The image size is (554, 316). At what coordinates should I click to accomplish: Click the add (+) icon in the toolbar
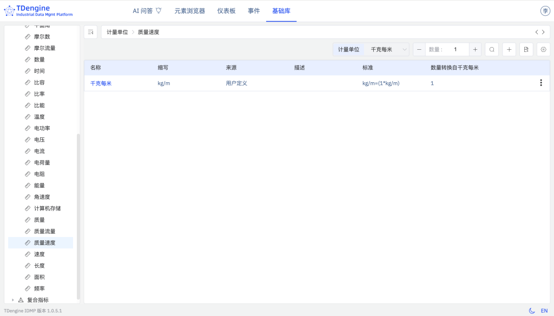pos(509,49)
